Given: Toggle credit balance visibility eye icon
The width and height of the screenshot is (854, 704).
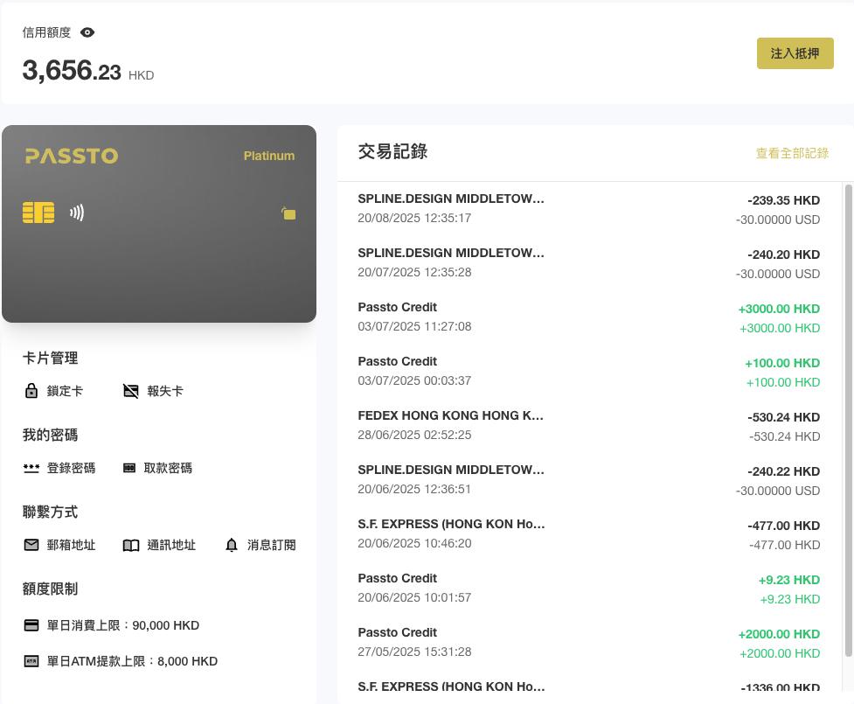Looking at the screenshot, I should coord(87,32).
